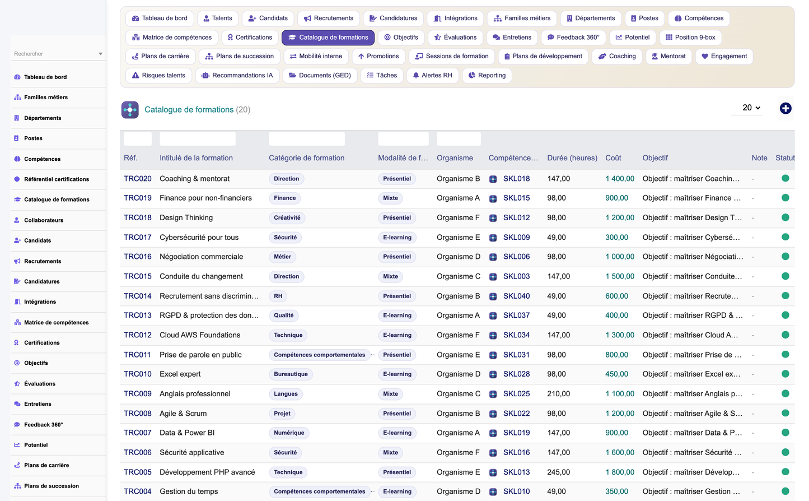Click the Intitulé de la formation filter field

pos(198,139)
